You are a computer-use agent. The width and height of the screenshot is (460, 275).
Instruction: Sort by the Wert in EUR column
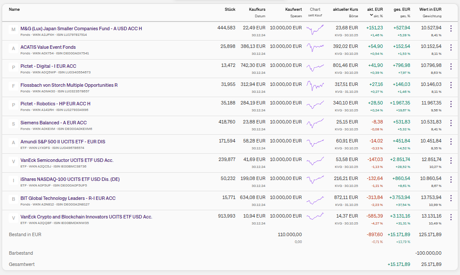430,9
